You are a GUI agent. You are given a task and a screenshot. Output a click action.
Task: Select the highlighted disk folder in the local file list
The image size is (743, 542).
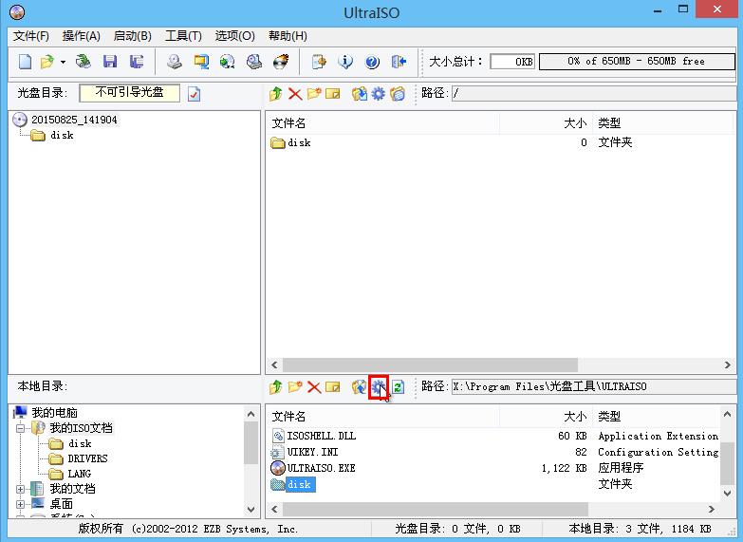coord(301,484)
